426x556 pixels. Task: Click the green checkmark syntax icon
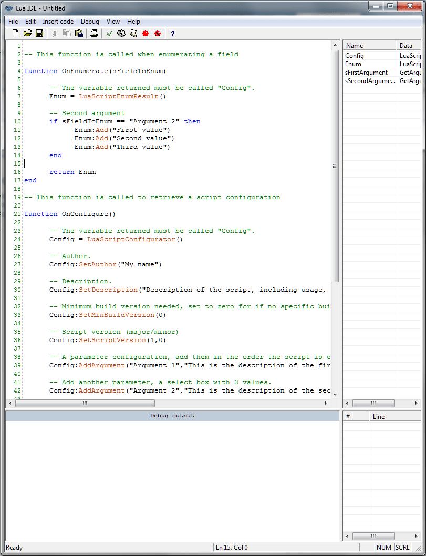point(109,33)
